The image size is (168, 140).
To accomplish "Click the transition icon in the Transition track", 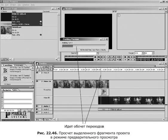I will click(x=104, y=92).
